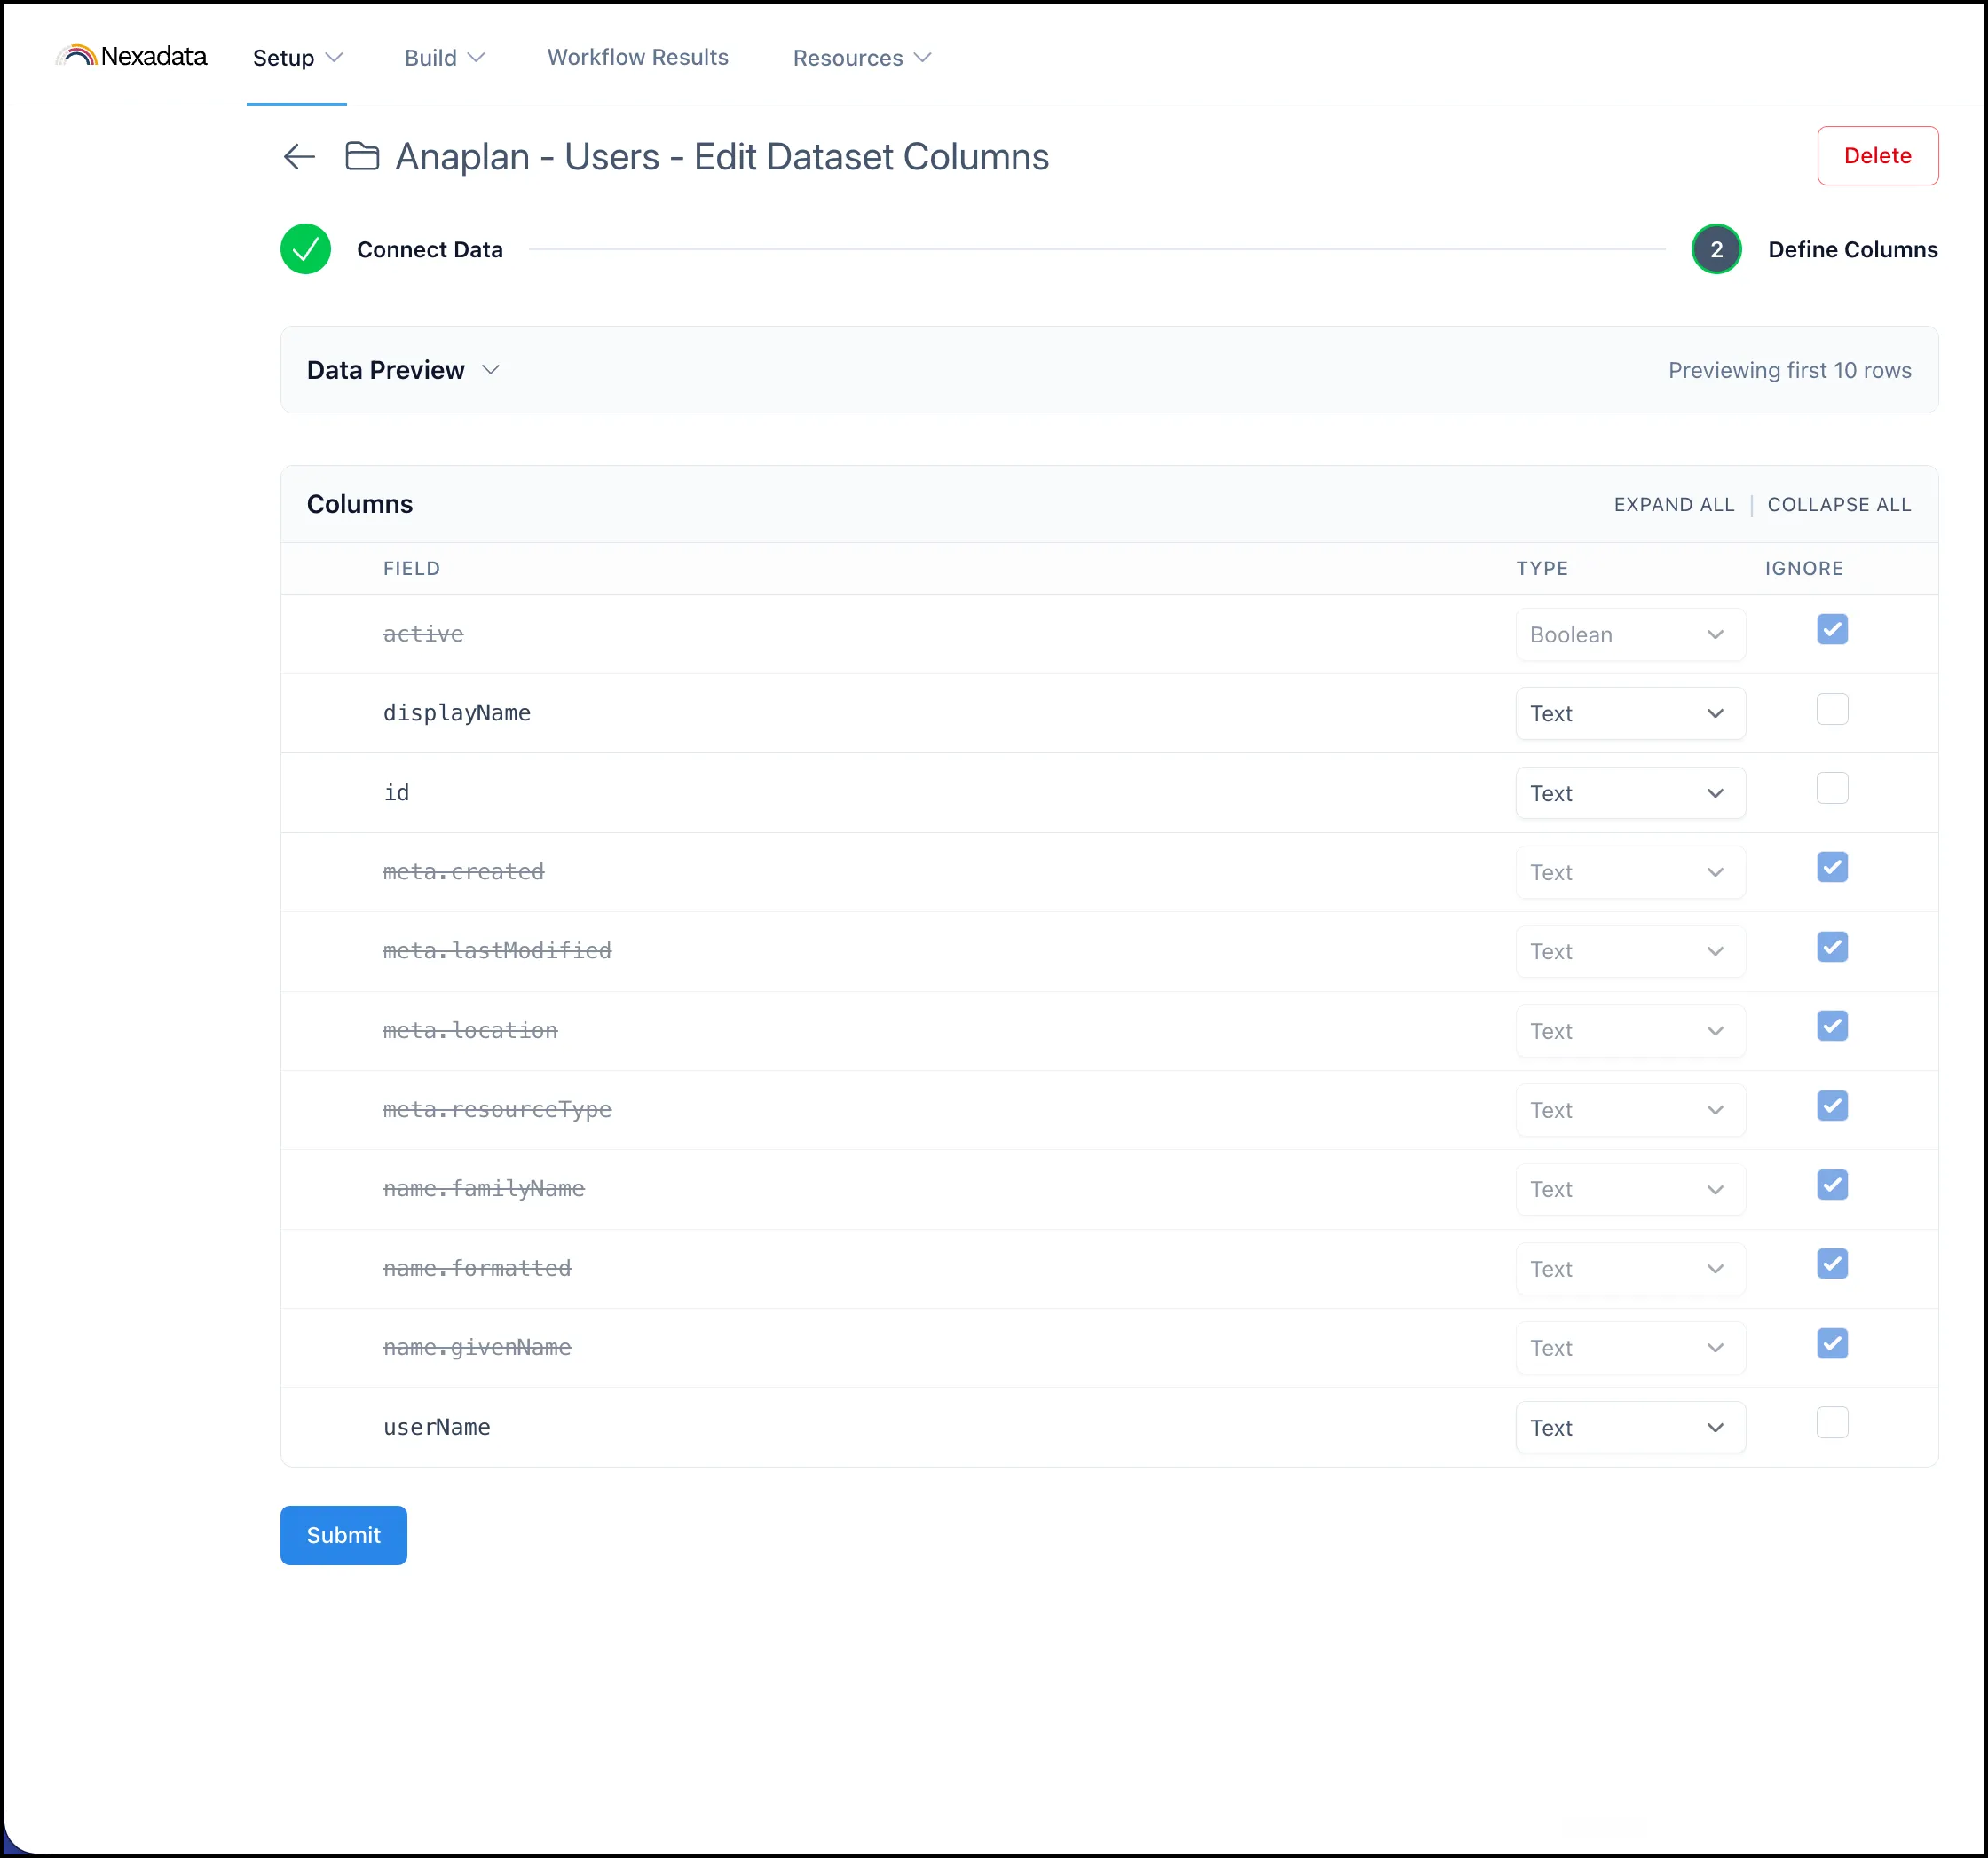Image resolution: width=1988 pixels, height=1858 pixels.
Task: Click the step 2 Define Columns circle
Action: pyautogui.click(x=1716, y=249)
